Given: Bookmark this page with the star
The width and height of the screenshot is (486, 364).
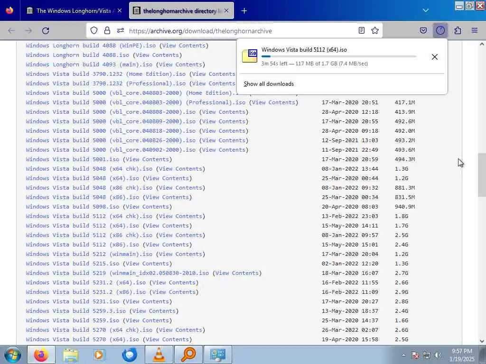Looking at the screenshot, I should 375,30.
